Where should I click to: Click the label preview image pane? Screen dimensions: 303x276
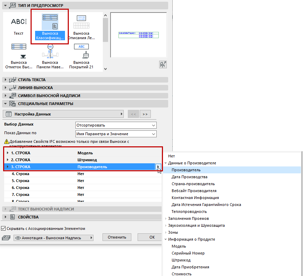click(138, 35)
